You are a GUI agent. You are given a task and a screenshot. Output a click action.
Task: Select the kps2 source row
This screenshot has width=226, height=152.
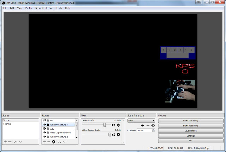tap(58, 128)
